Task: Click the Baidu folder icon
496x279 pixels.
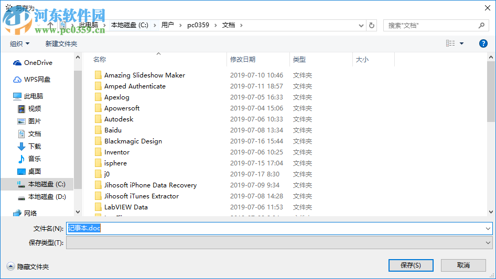Action: (x=99, y=130)
